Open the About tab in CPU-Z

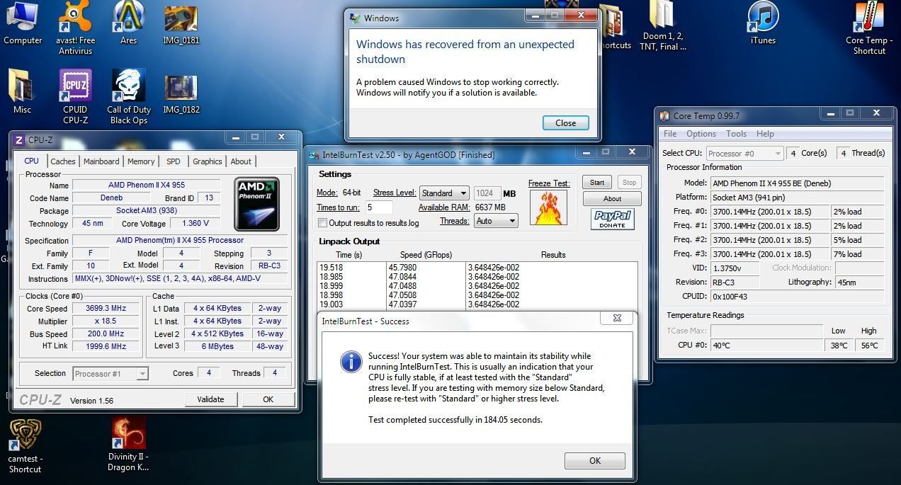click(x=241, y=161)
